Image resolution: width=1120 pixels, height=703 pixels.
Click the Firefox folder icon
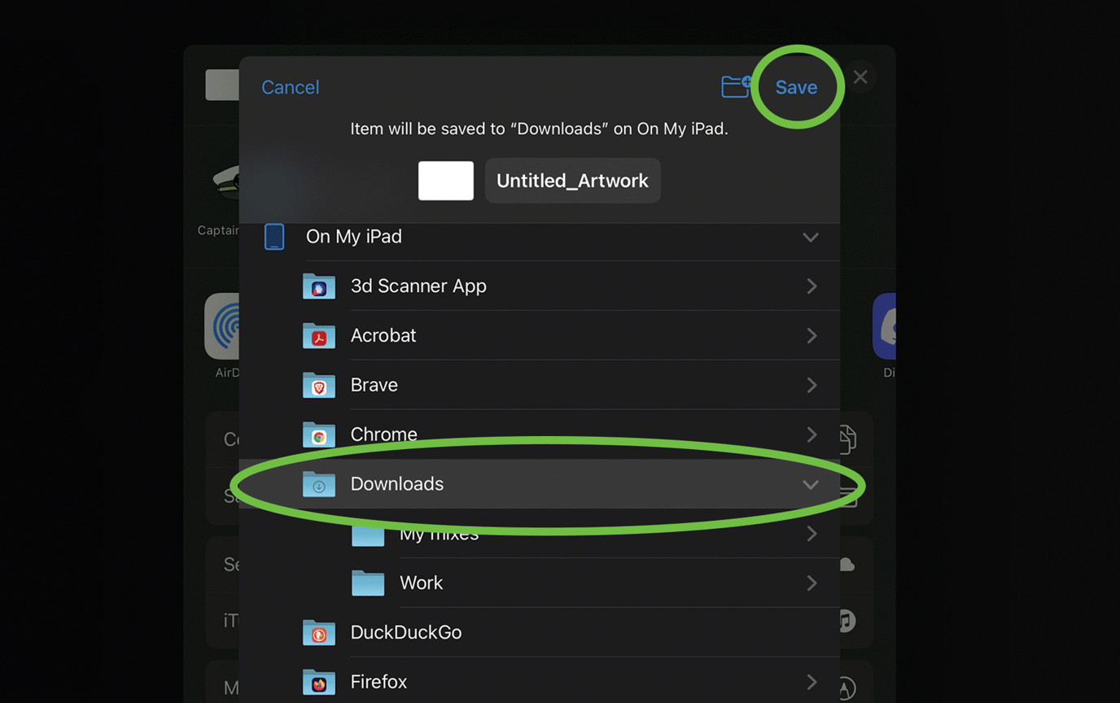(319, 682)
